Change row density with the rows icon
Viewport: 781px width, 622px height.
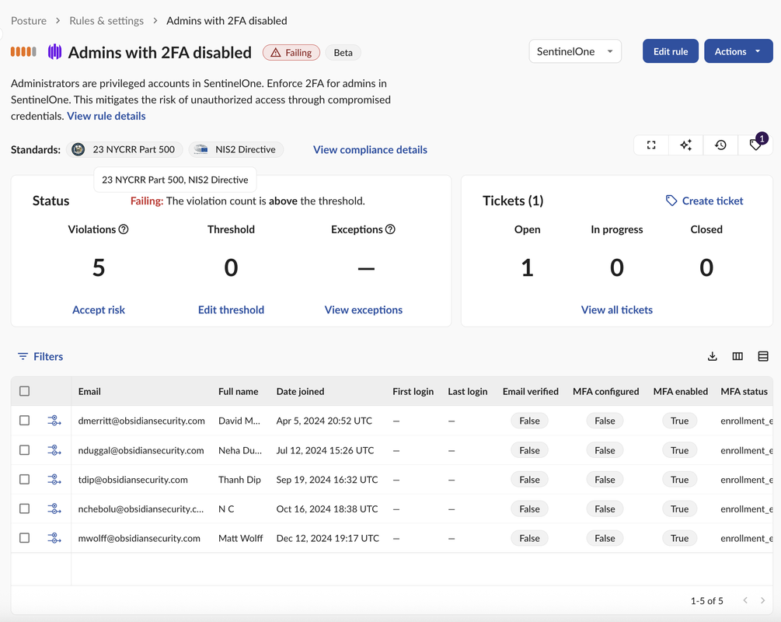pos(763,356)
